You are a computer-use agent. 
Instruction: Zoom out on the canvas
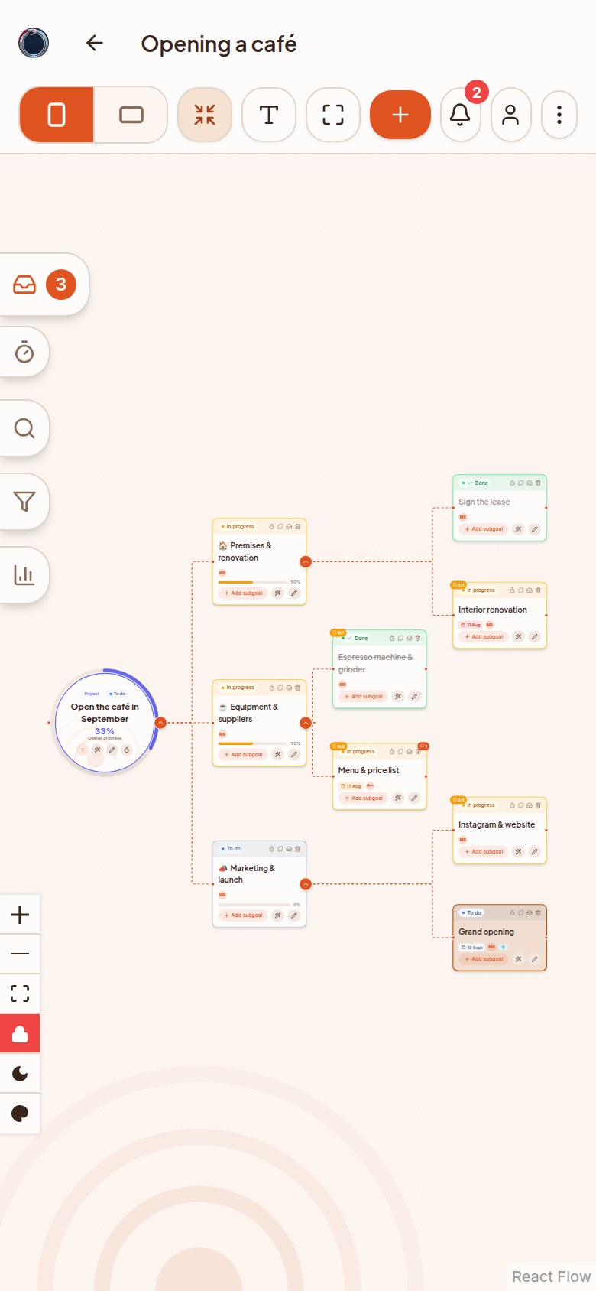[20, 954]
